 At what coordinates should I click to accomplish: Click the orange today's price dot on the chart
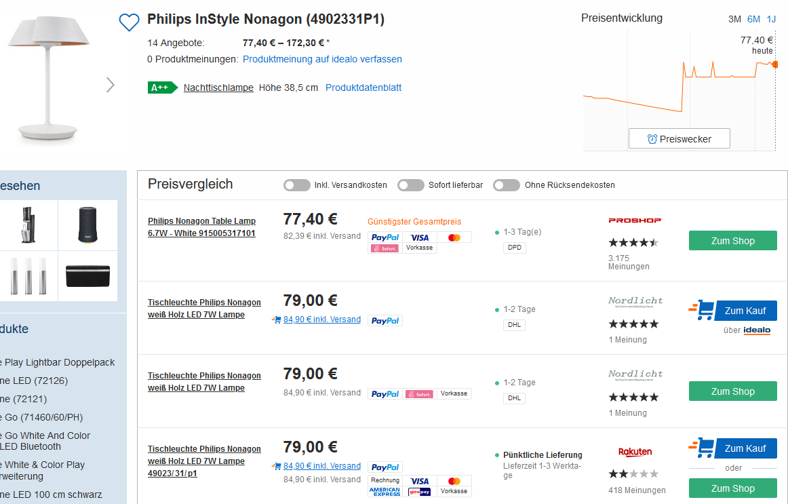coord(775,64)
